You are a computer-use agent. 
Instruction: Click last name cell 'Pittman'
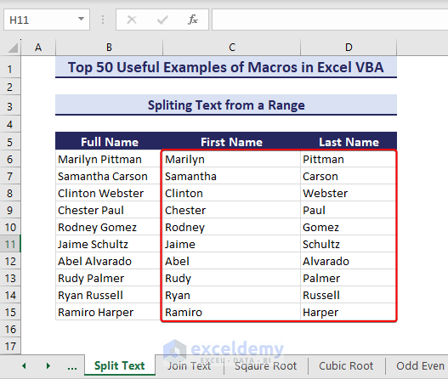(349, 159)
